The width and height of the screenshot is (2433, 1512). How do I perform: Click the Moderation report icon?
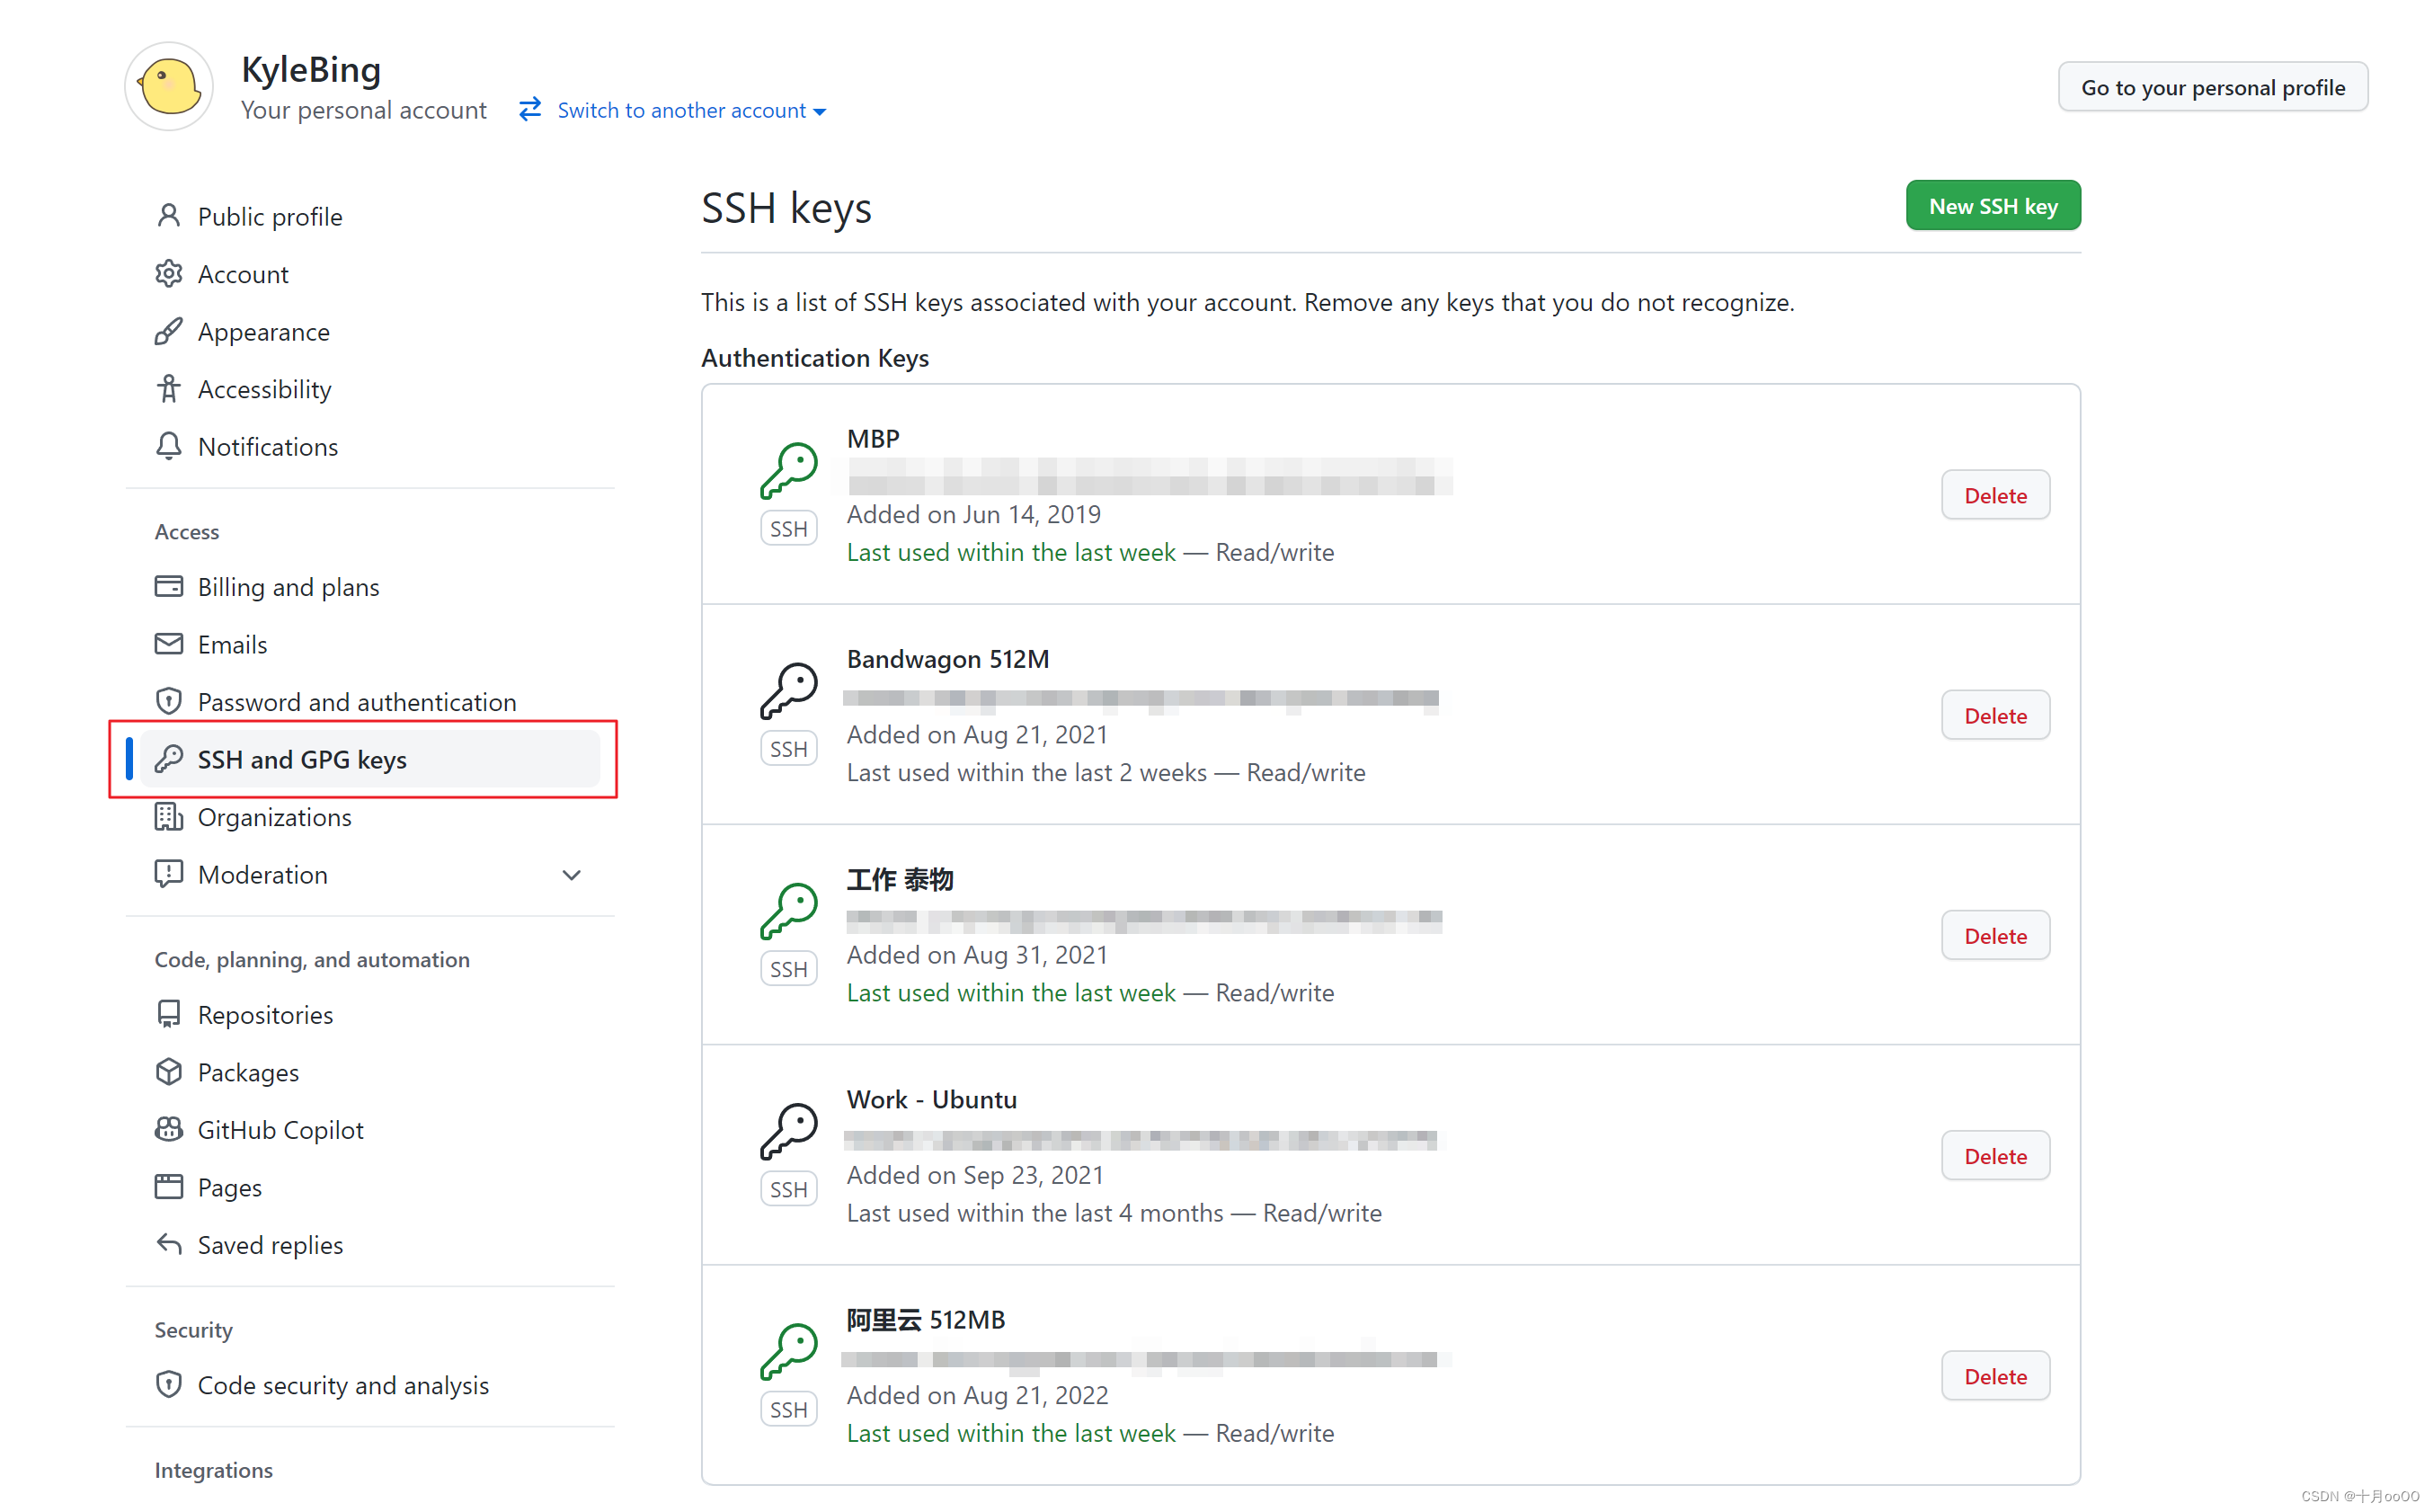pyautogui.click(x=169, y=874)
